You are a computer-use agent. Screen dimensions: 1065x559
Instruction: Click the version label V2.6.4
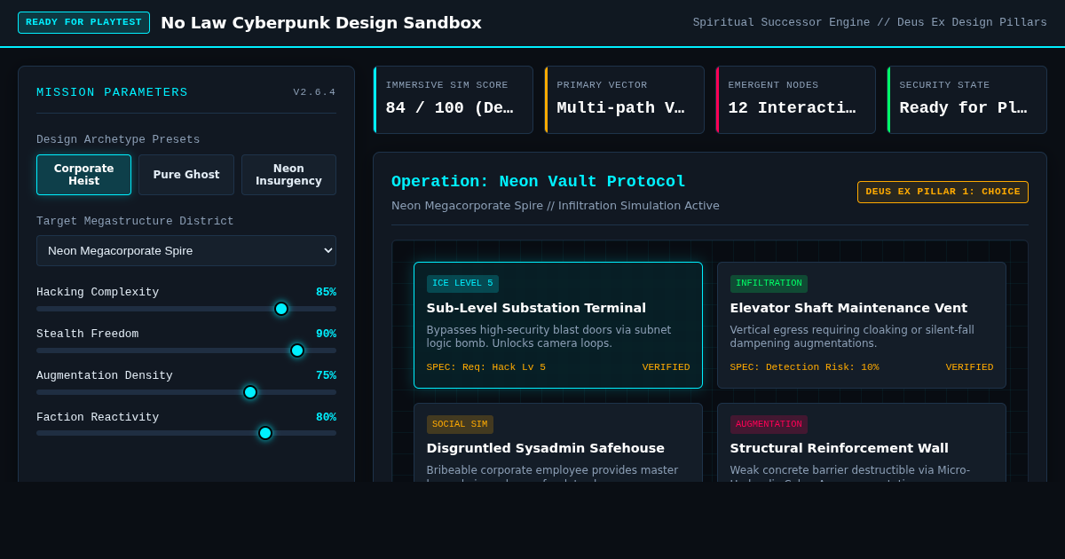click(314, 92)
